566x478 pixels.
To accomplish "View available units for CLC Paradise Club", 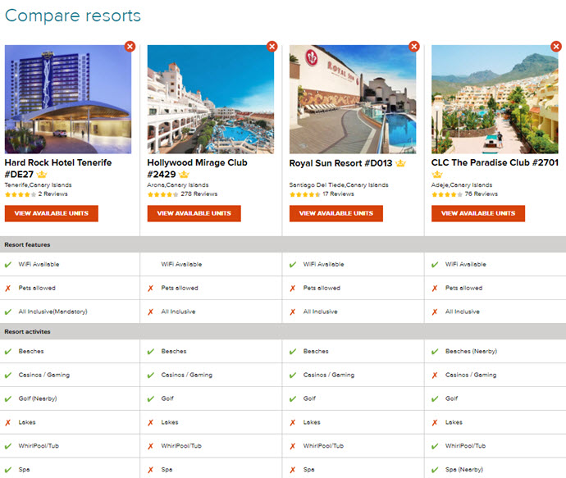I will click(478, 213).
